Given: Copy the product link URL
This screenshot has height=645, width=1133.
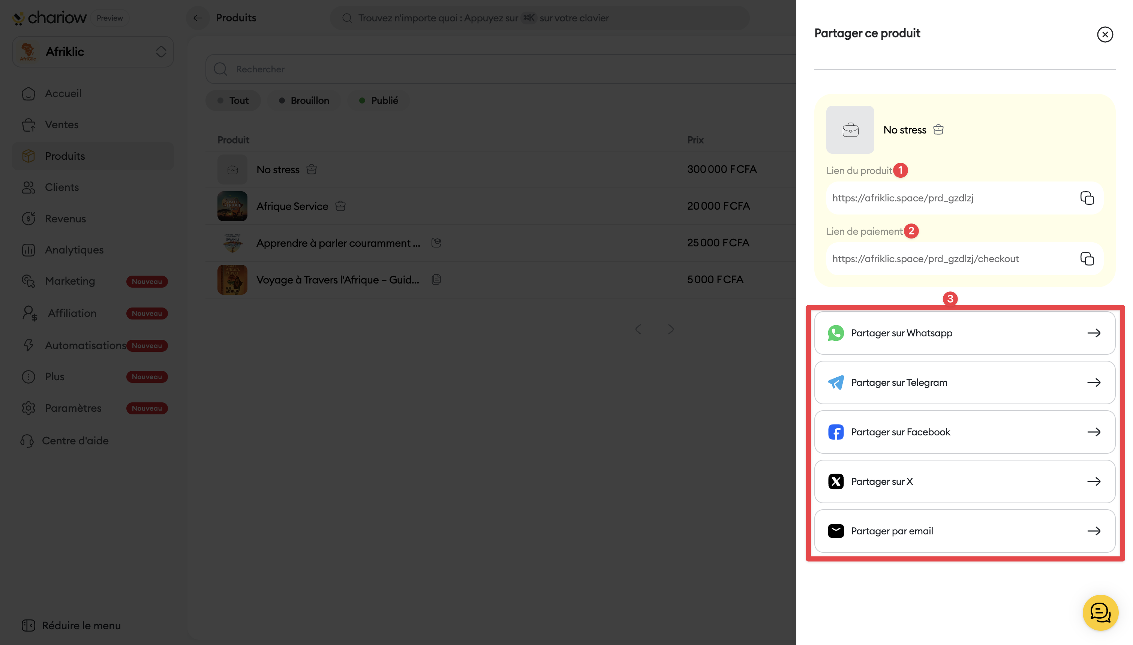Looking at the screenshot, I should tap(1087, 198).
